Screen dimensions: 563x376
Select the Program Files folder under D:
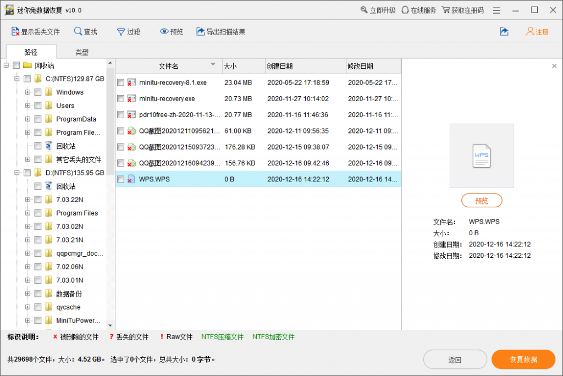[x=77, y=213]
